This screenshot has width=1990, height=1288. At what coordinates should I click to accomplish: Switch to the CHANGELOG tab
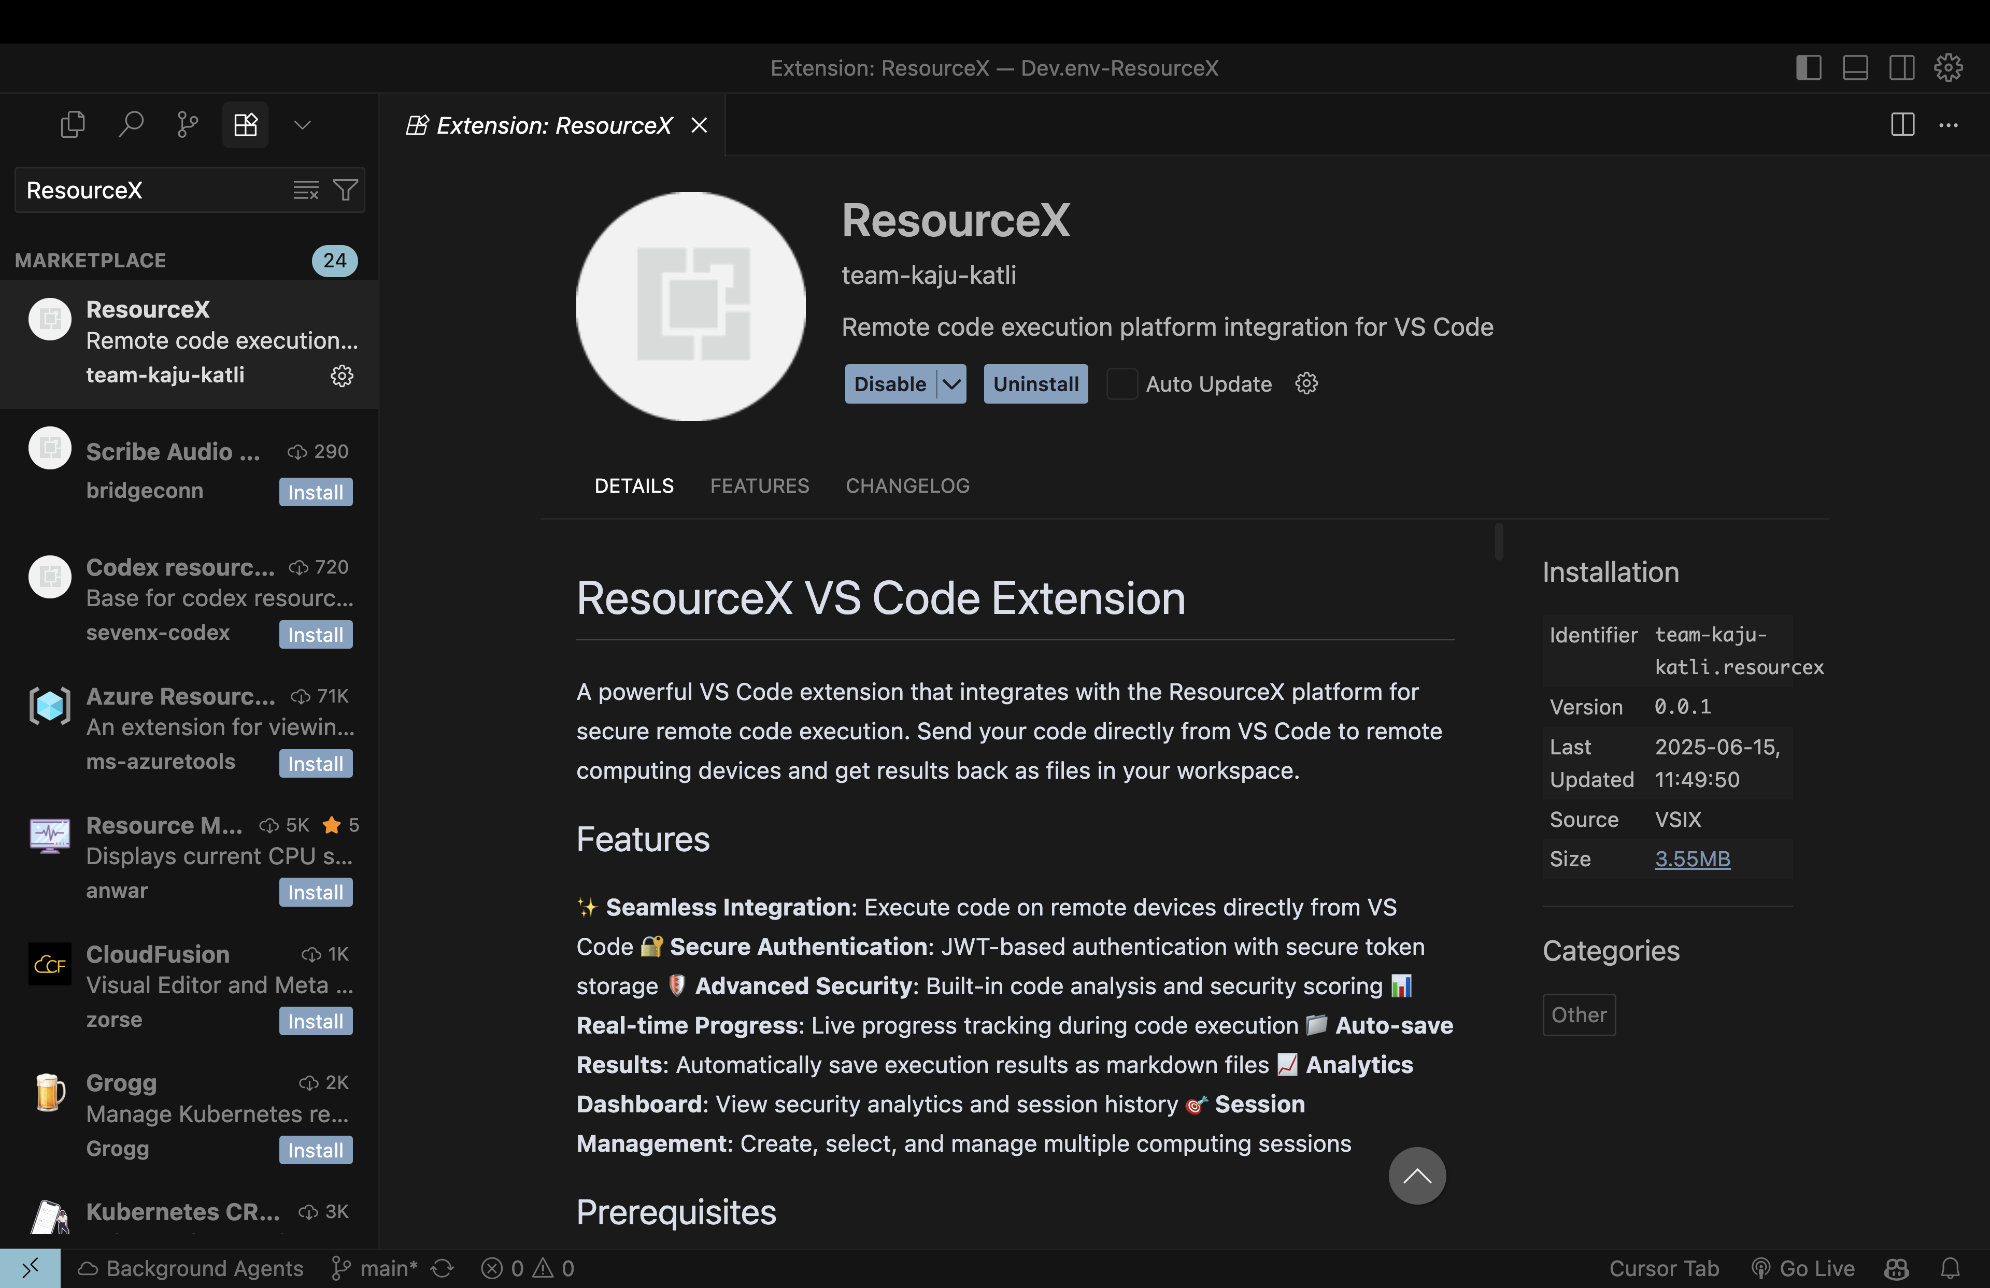[907, 485]
